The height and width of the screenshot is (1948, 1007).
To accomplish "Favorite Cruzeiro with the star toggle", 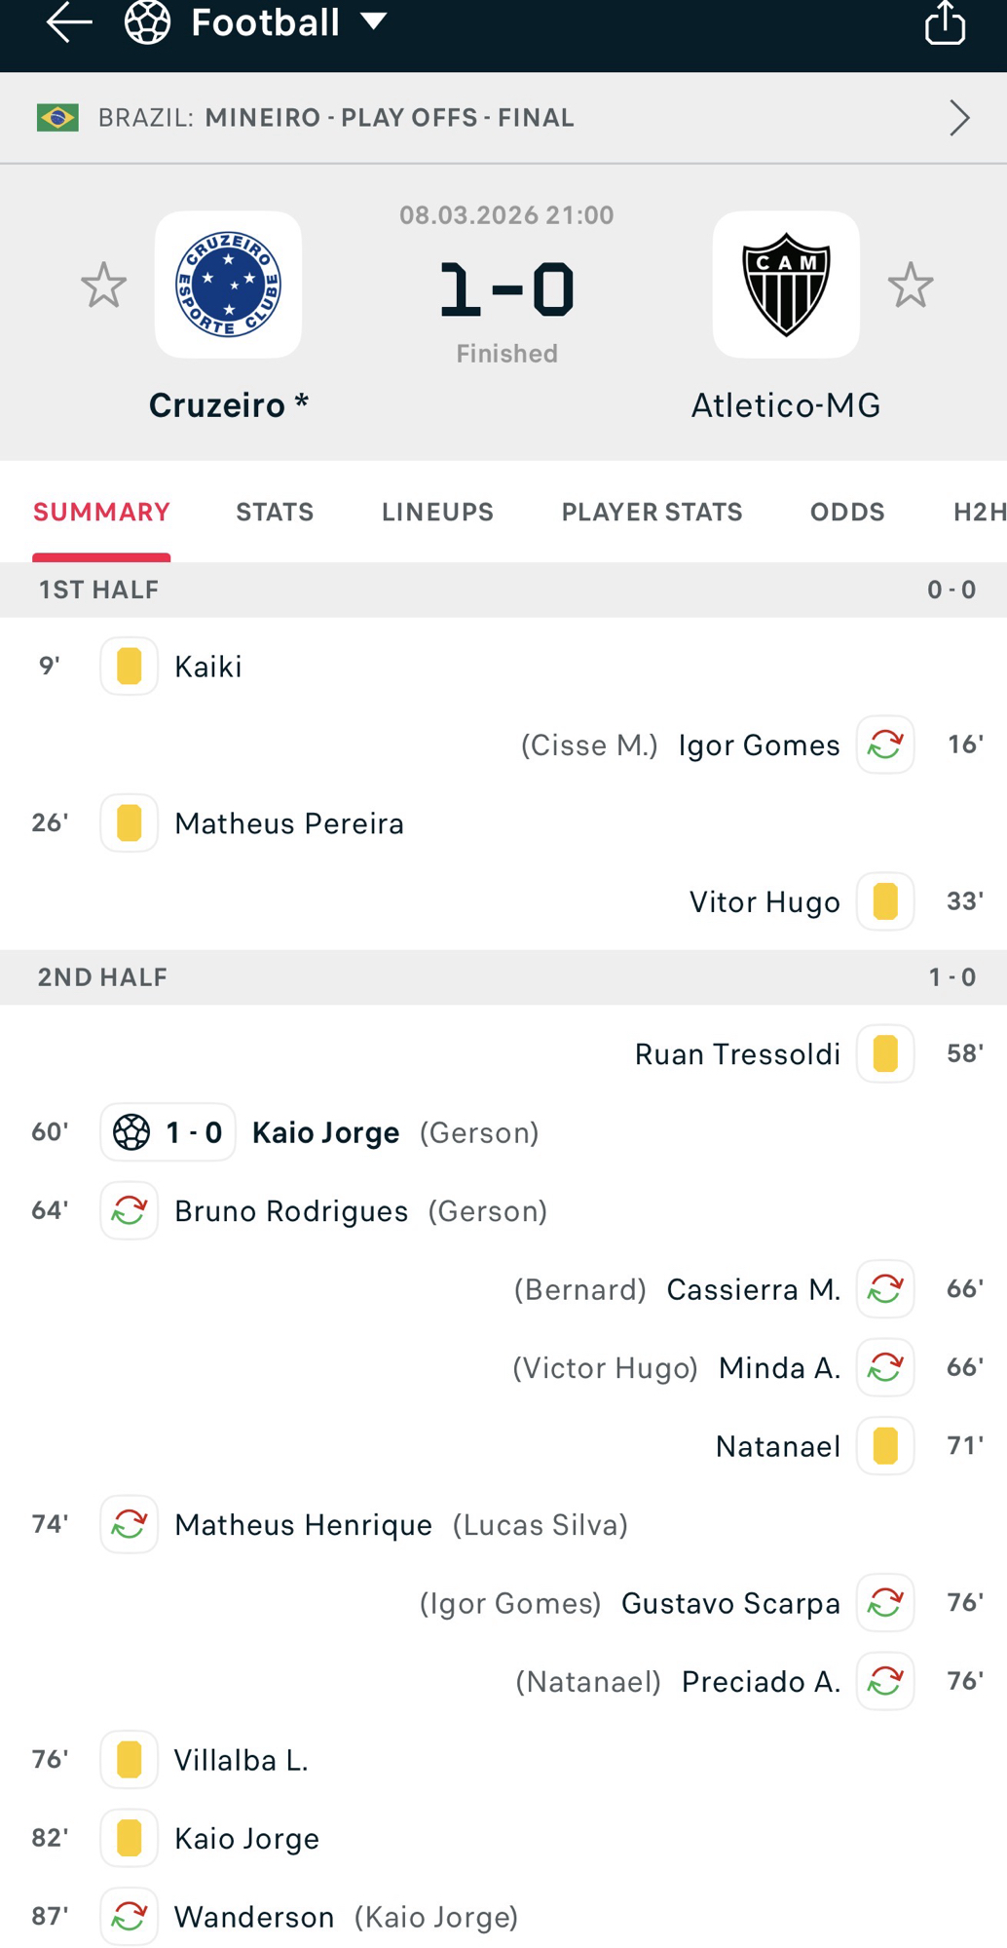I will 103,286.
